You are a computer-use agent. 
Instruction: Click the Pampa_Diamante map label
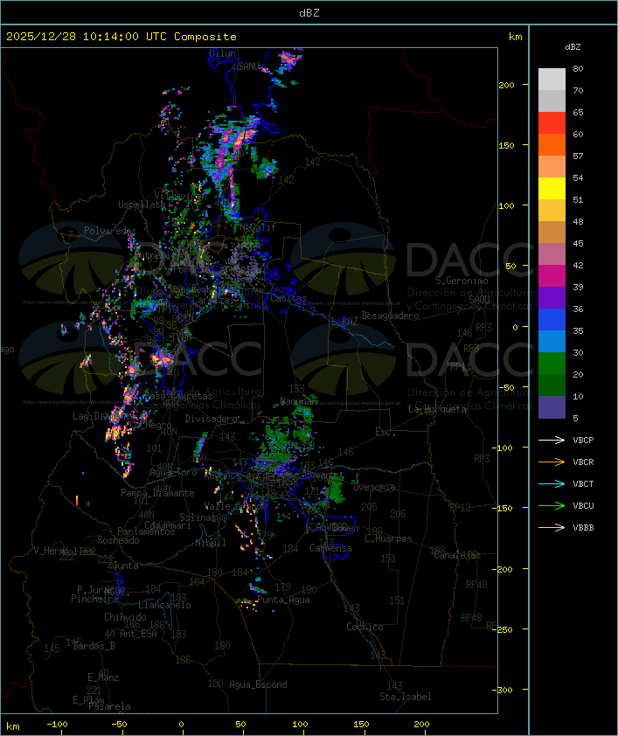coord(157,493)
